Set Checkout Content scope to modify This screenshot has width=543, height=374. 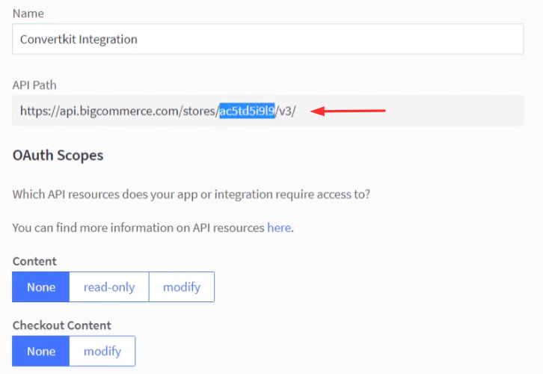pyautogui.click(x=102, y=351)
